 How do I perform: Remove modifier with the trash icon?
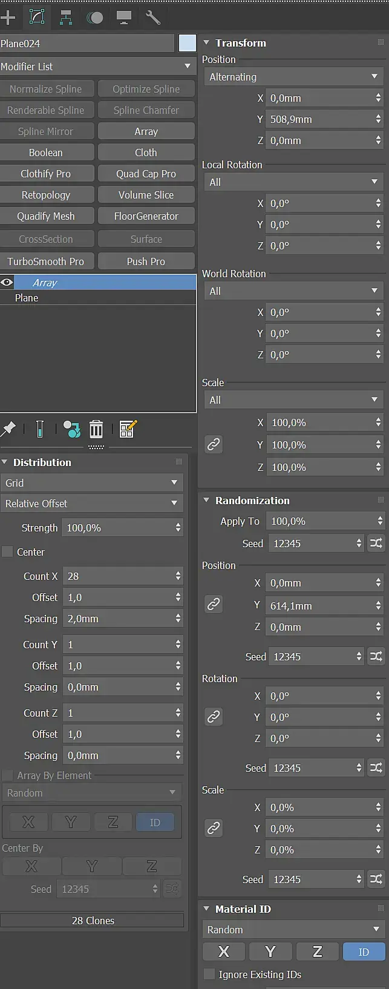[96, 429]
